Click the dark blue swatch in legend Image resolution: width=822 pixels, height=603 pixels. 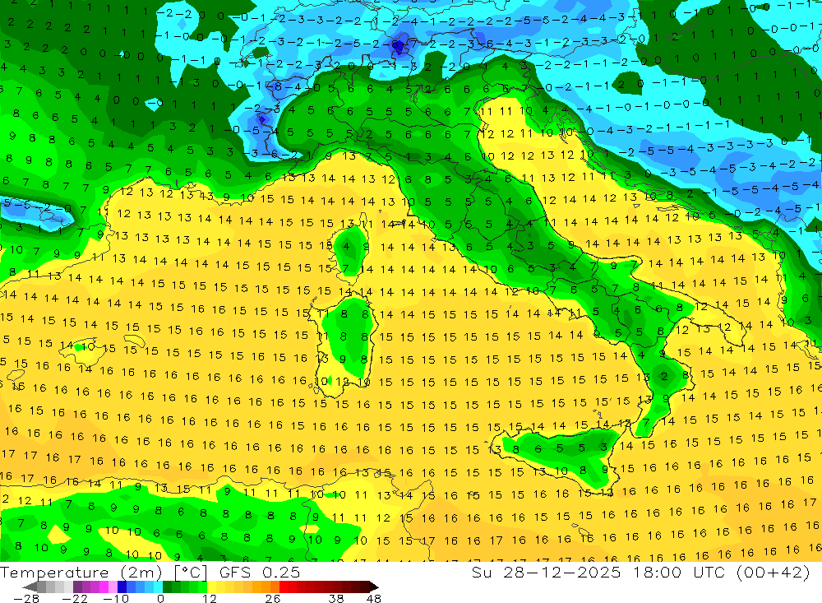[122, 587]
